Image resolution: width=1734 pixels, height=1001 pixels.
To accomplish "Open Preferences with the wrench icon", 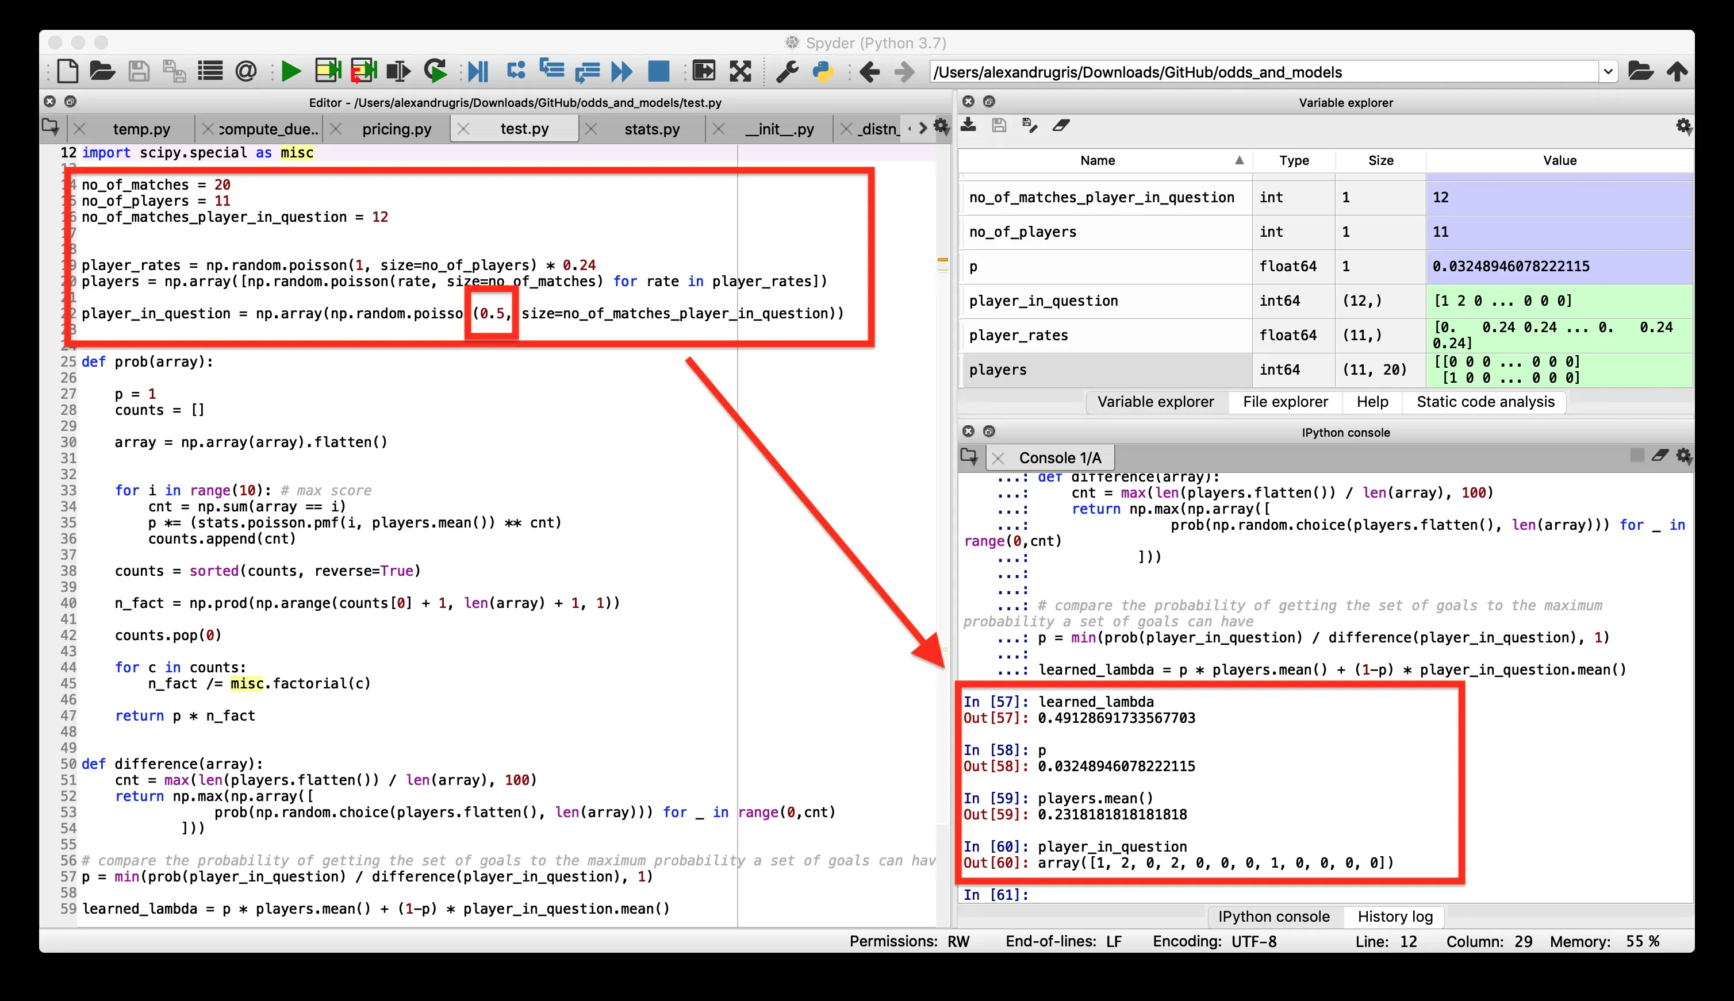I will coord(787,71).
